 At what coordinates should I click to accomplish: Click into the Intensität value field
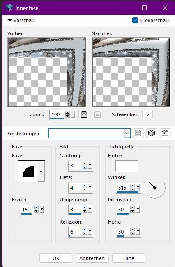[123, 210]
